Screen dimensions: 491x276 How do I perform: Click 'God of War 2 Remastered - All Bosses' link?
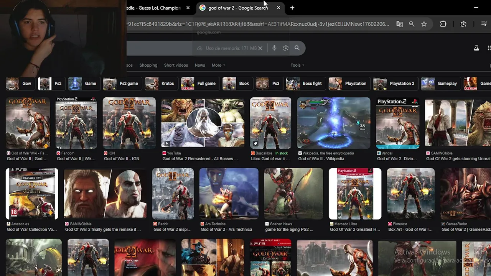pyautogui.click(x=200, y=159)
